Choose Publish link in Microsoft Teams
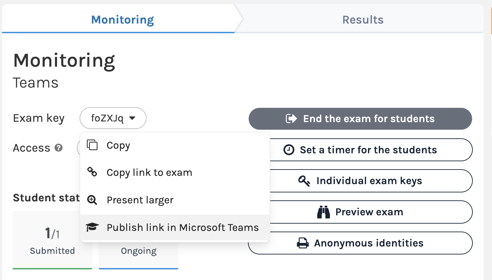 coord(182,227)
